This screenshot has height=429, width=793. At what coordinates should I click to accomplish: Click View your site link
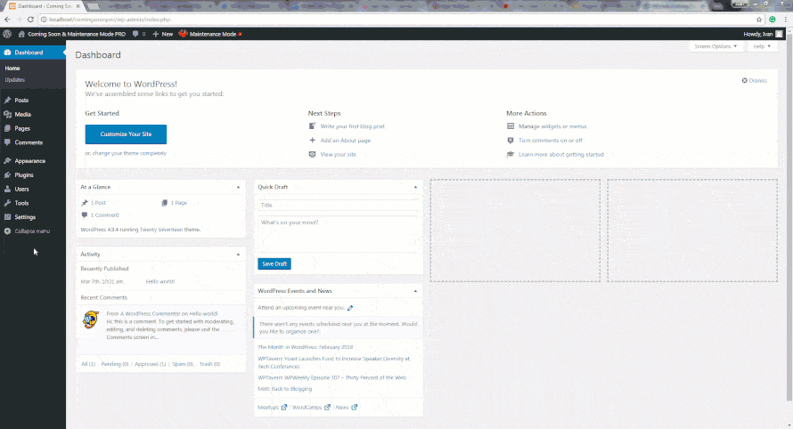338,155
